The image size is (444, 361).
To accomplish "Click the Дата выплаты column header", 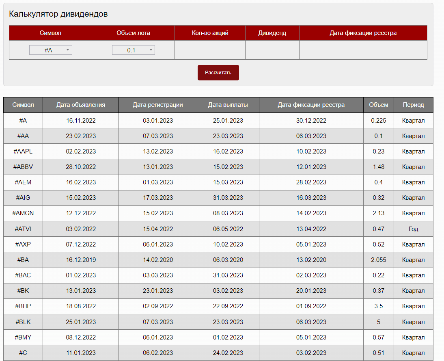I will pos(228,105).
